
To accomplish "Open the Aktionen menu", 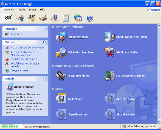I will coord(9,10).
